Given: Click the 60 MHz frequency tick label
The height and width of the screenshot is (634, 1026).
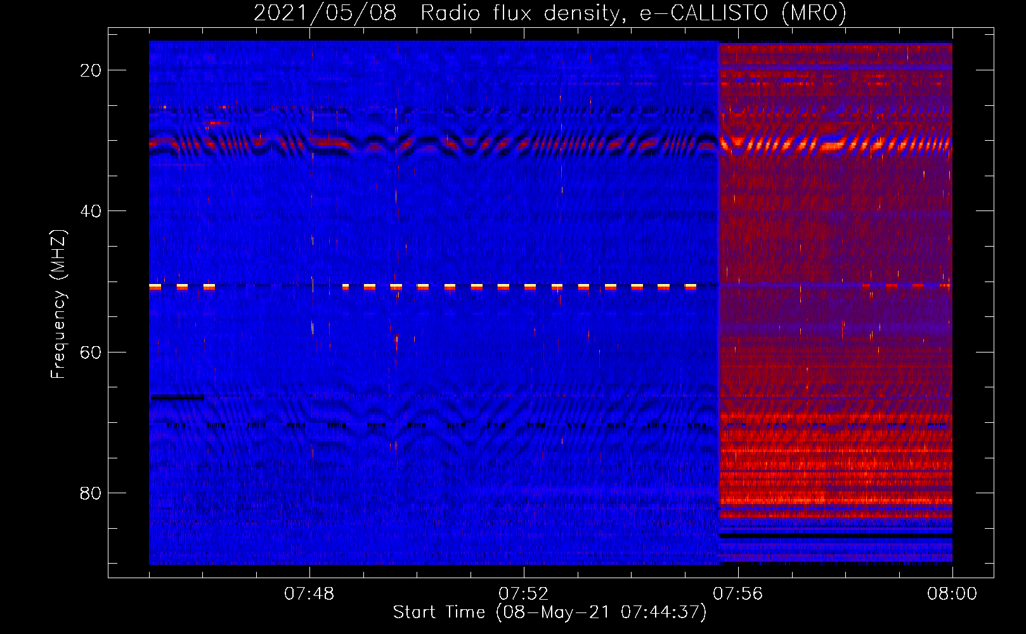Looking at the screenshot, I should pos(91,353).
